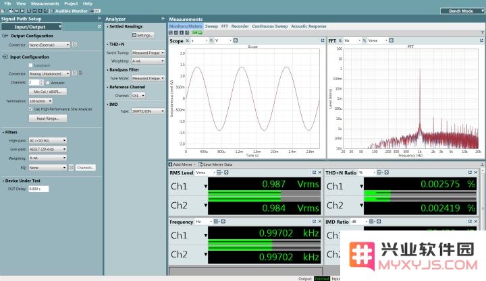The image size is (486, 281).
Task: Open the Measurements menu
Action: pos(45,3)
